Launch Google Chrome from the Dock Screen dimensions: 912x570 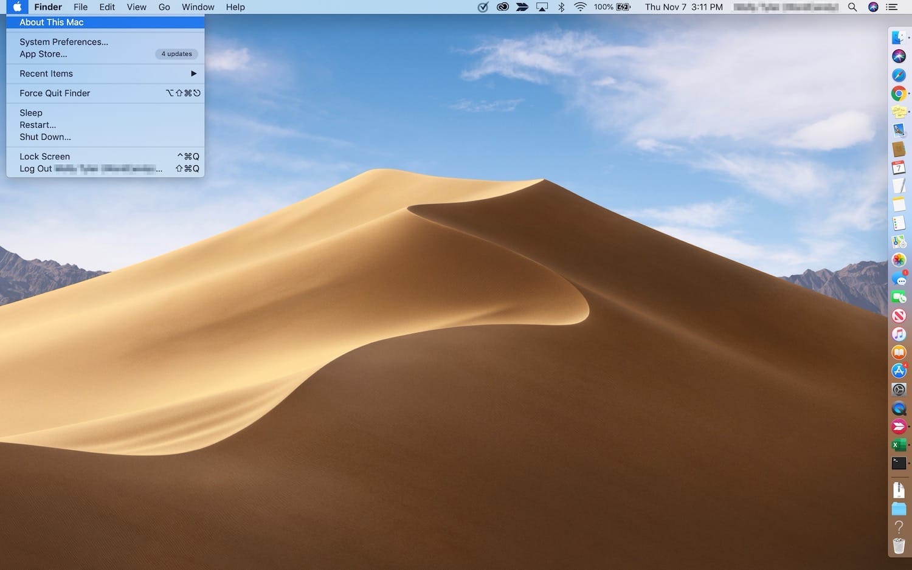[x=899, y=94]
